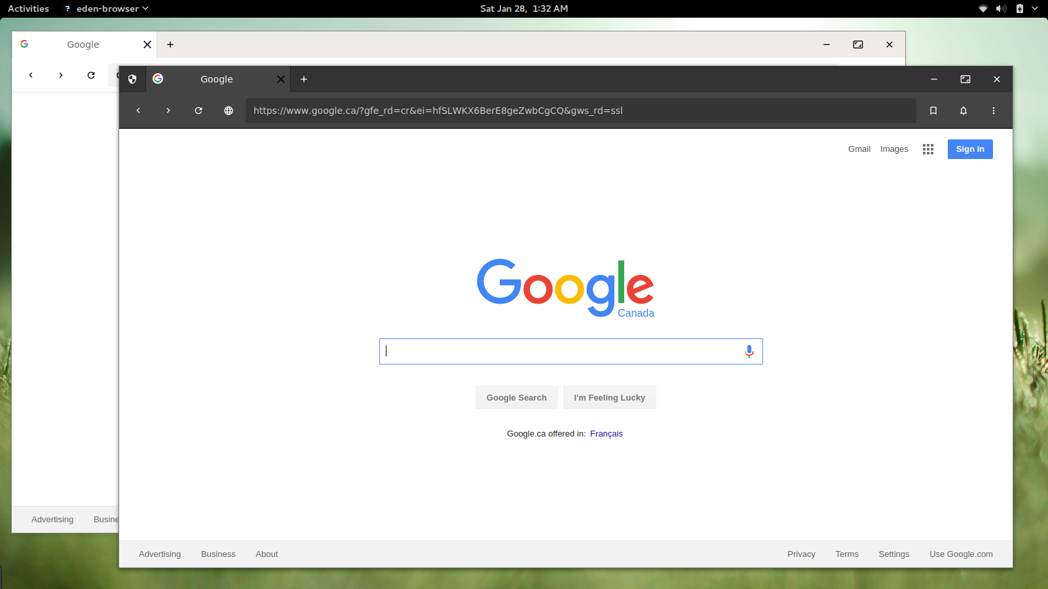Start voice search with the microphone

pos(749,351)
